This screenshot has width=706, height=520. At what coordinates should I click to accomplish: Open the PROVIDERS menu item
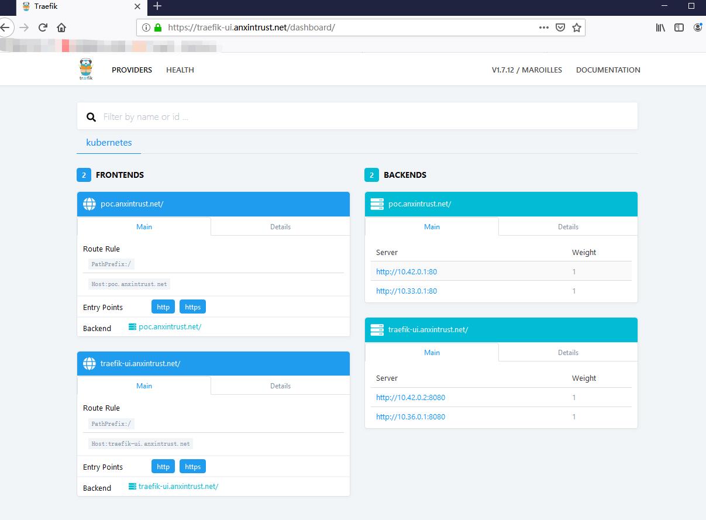132,70
